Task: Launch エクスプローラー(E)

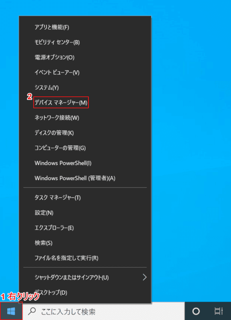Action: click(85, 228)
